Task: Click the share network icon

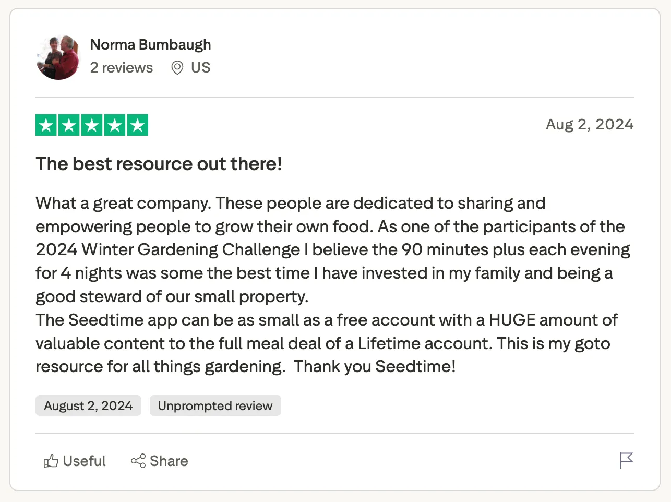Action: coord(138,461)
